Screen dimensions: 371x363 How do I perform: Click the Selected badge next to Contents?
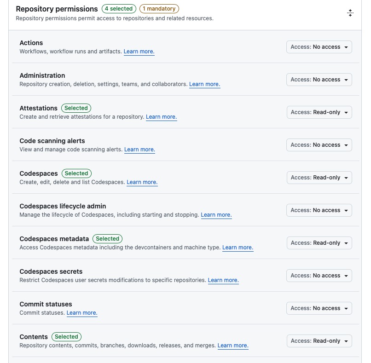coord(66,336)
